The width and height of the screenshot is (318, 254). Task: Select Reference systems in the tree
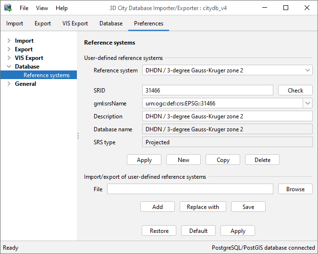click(38, 75)
